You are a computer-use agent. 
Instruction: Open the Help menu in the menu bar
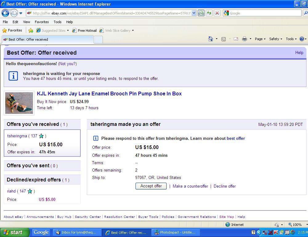tap(69, 22)
